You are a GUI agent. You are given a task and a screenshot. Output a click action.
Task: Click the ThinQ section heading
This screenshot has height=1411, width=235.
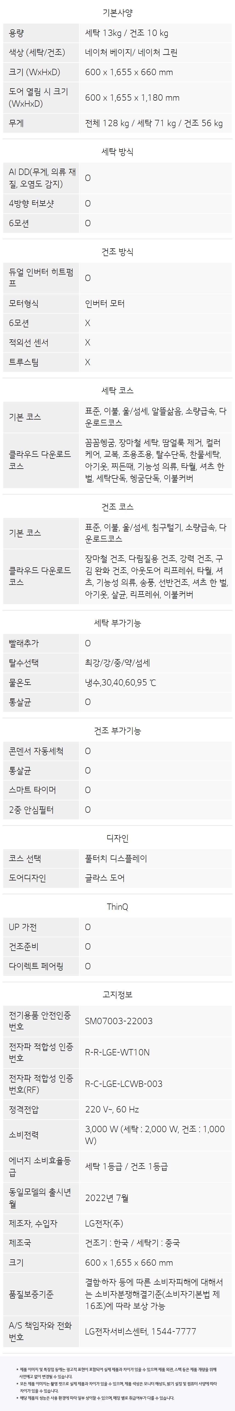(117, 907)
